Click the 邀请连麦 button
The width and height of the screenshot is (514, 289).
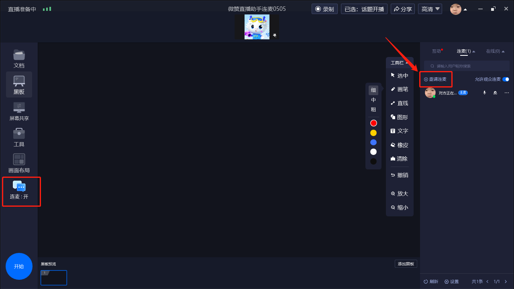tap(436, 79)
